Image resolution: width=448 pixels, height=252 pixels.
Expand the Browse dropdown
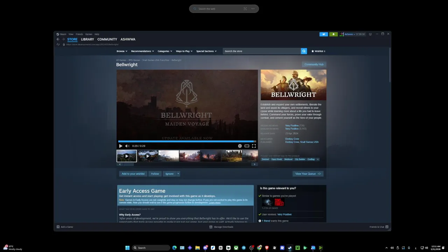click(x=122, y=51)
